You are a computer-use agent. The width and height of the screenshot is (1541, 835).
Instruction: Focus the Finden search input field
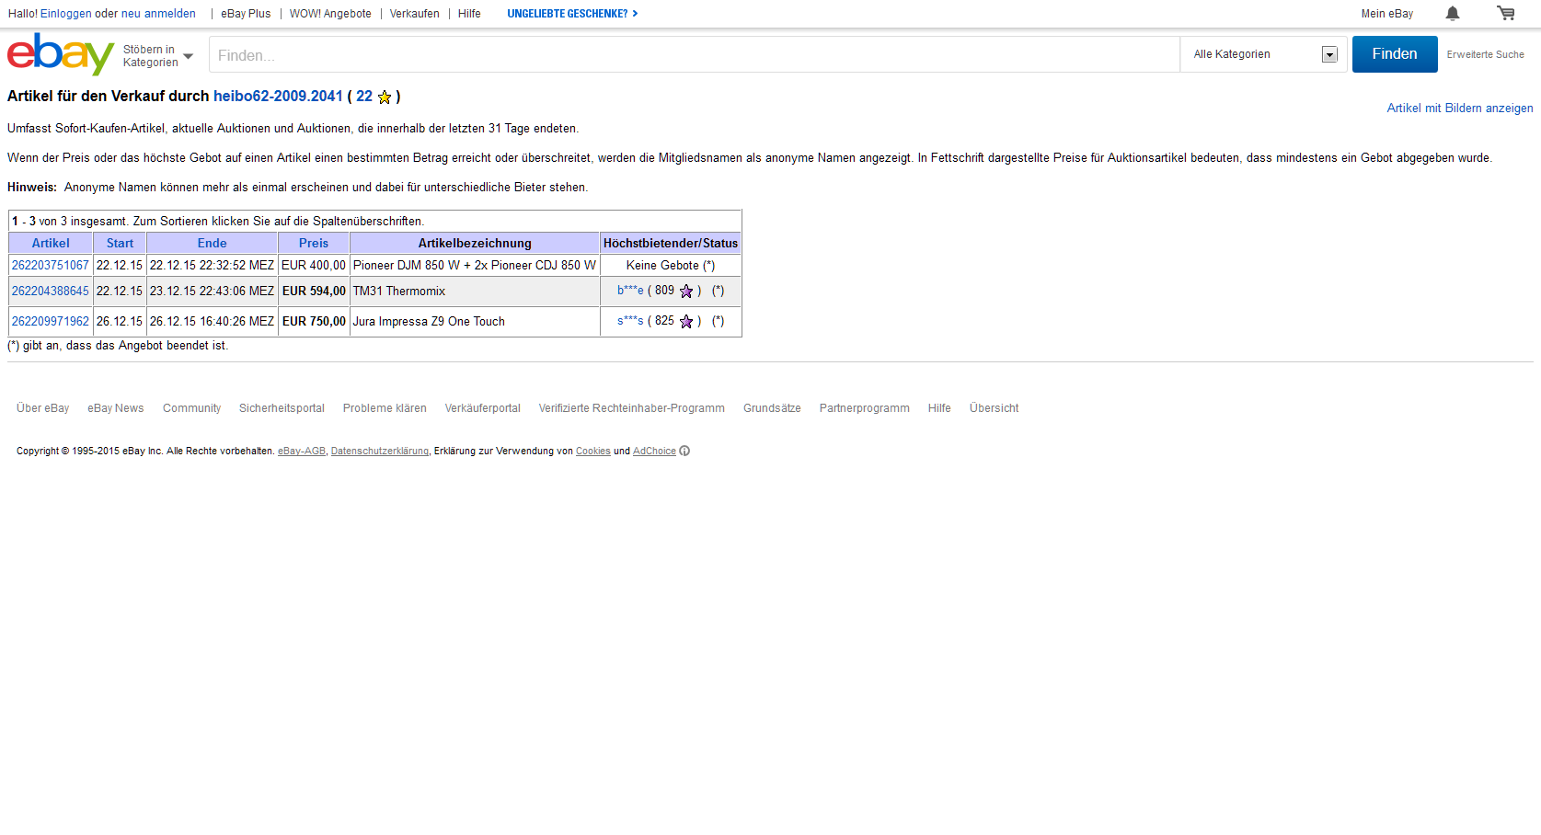[695, 55]
